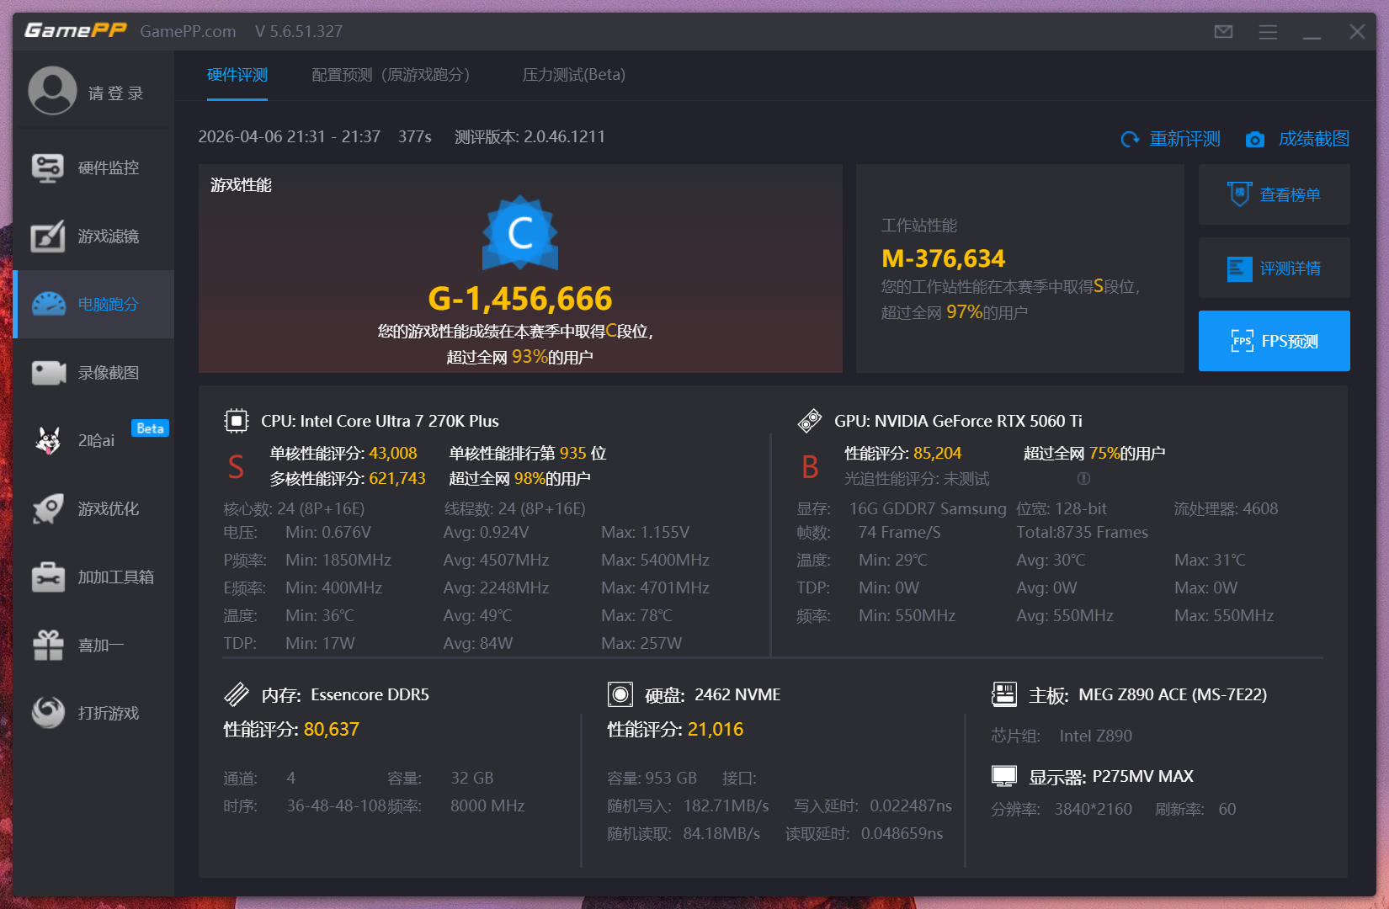Image resolution: width=1389 pixels, height=909 pixels.
Task: Click the 工作站性能 heading
Action: (919, 226)
